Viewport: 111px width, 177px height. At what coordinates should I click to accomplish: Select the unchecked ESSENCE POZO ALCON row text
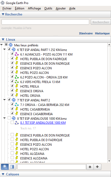tap(36, 144)
